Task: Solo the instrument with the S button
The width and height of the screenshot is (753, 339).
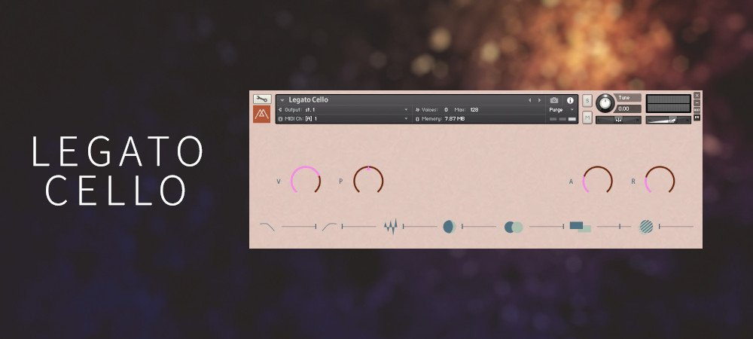Action: coord(587,100)
